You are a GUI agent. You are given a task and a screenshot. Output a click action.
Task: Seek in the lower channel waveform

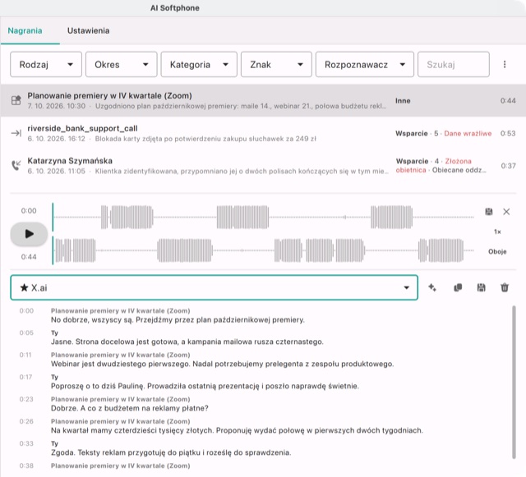pyautogui.click(x=264, y=250)
